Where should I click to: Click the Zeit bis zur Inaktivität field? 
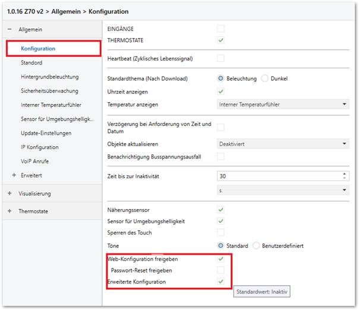283,176
